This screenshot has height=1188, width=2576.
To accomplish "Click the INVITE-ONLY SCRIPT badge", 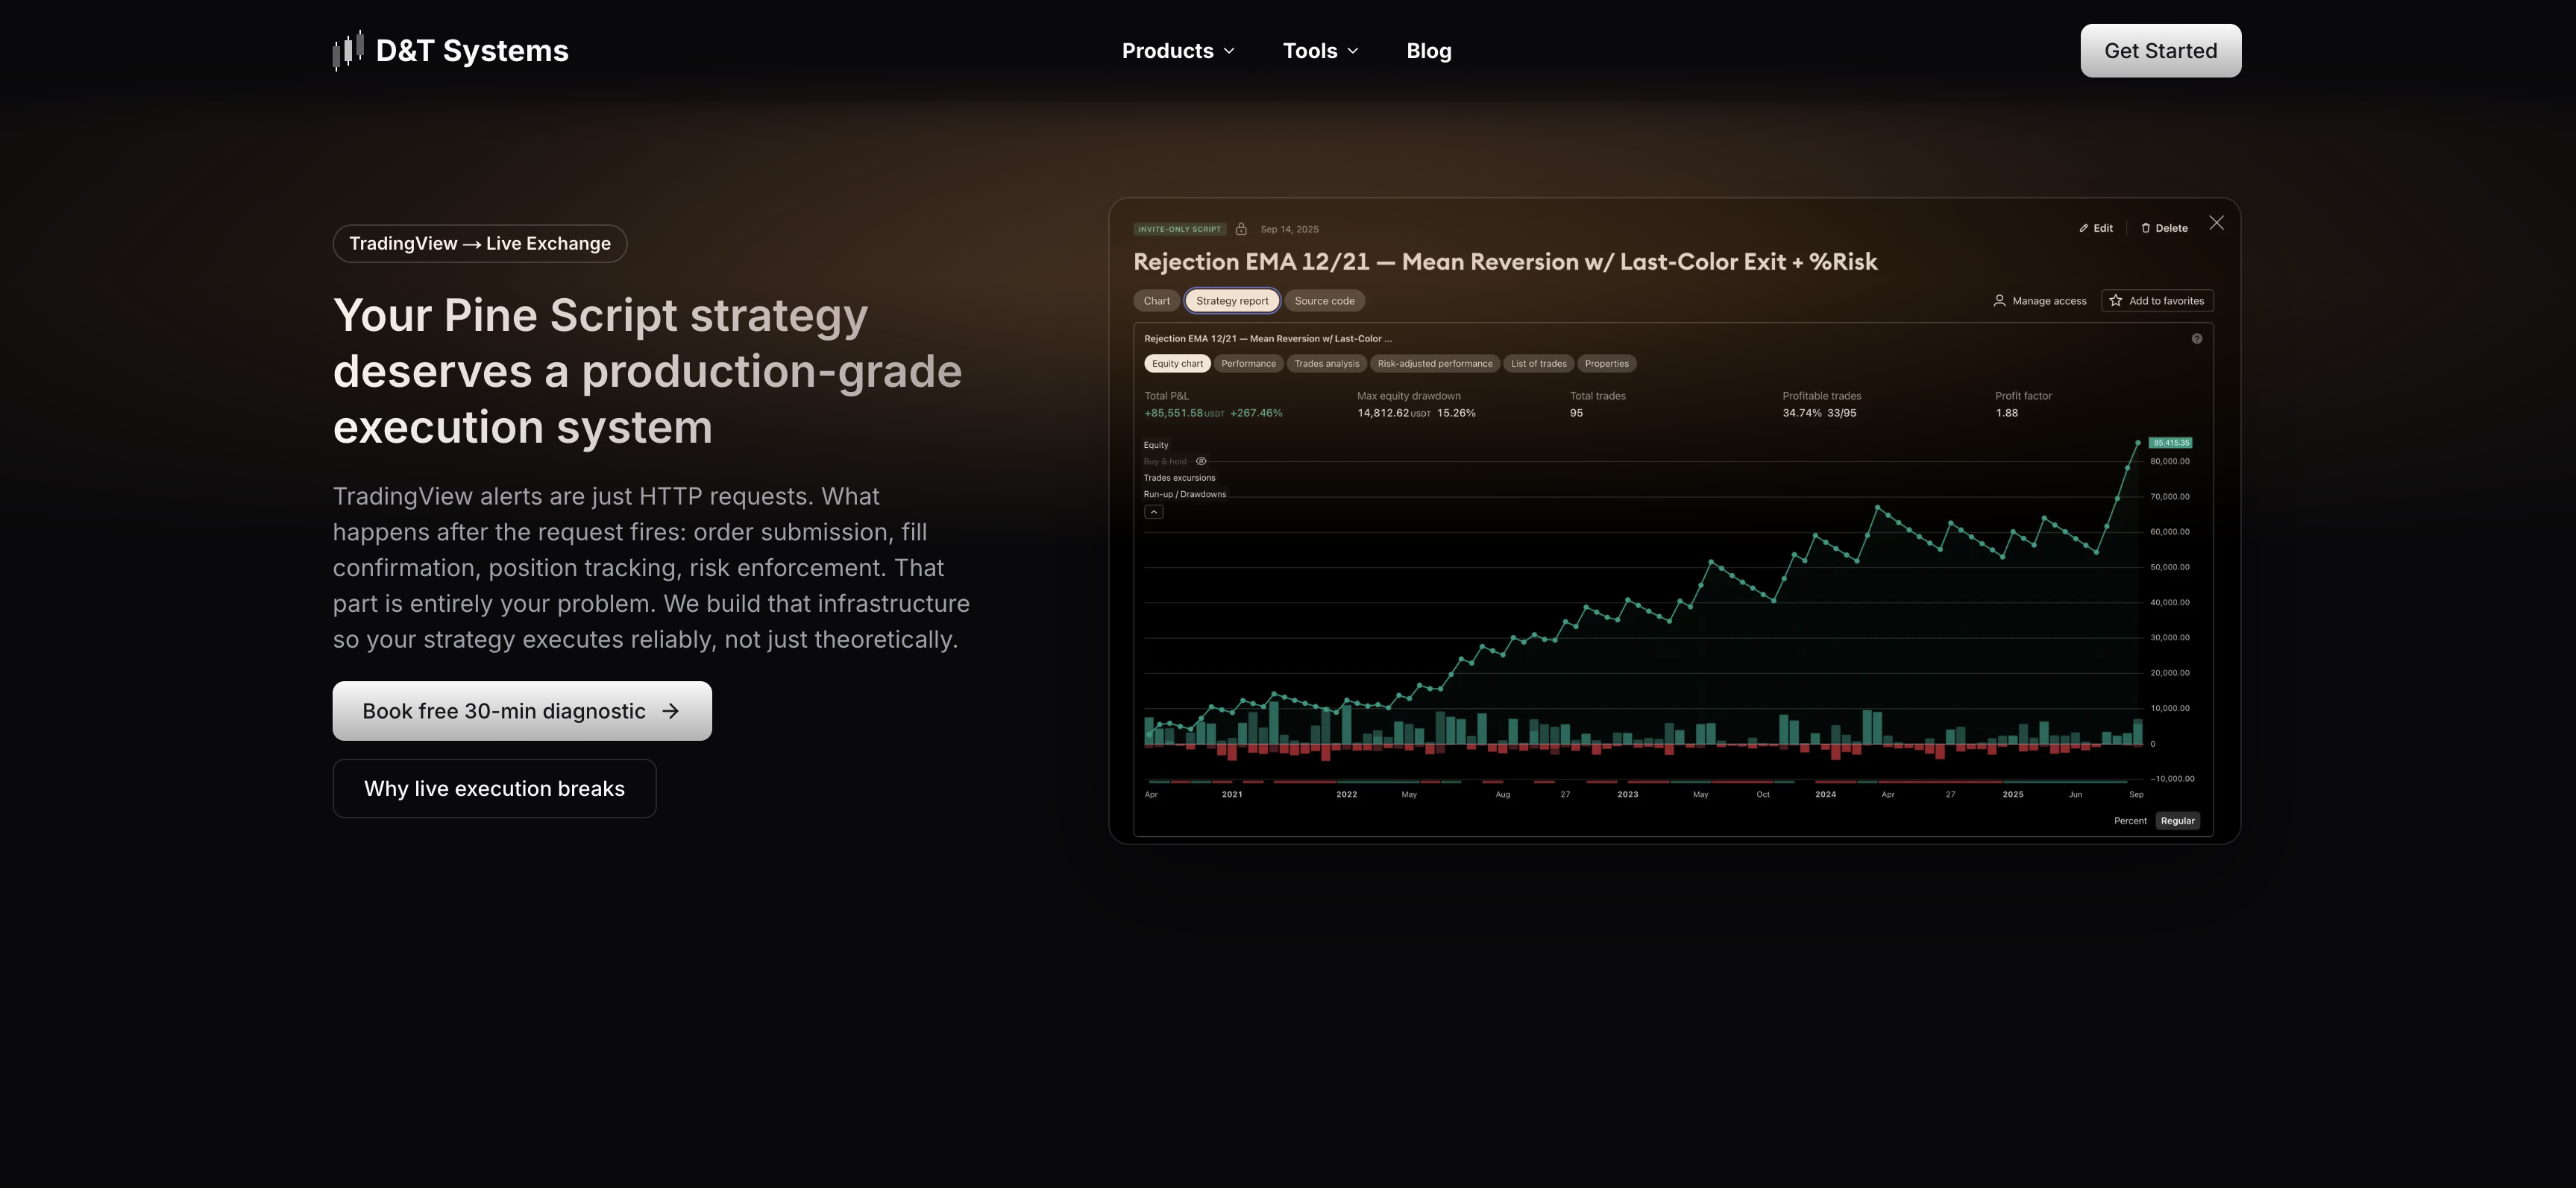I will click(1180, 229).
